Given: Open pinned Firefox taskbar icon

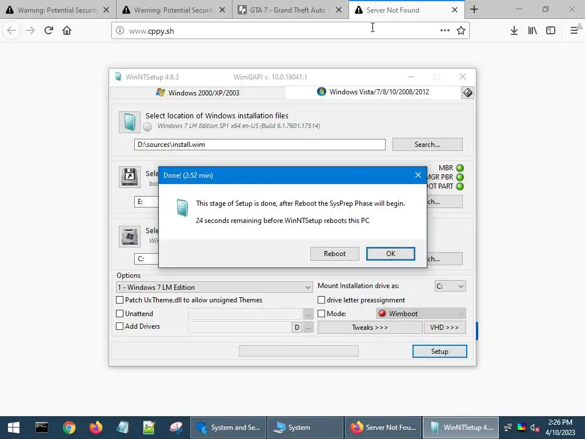Looking at the screenshot, I should click(x=95, y=428).
